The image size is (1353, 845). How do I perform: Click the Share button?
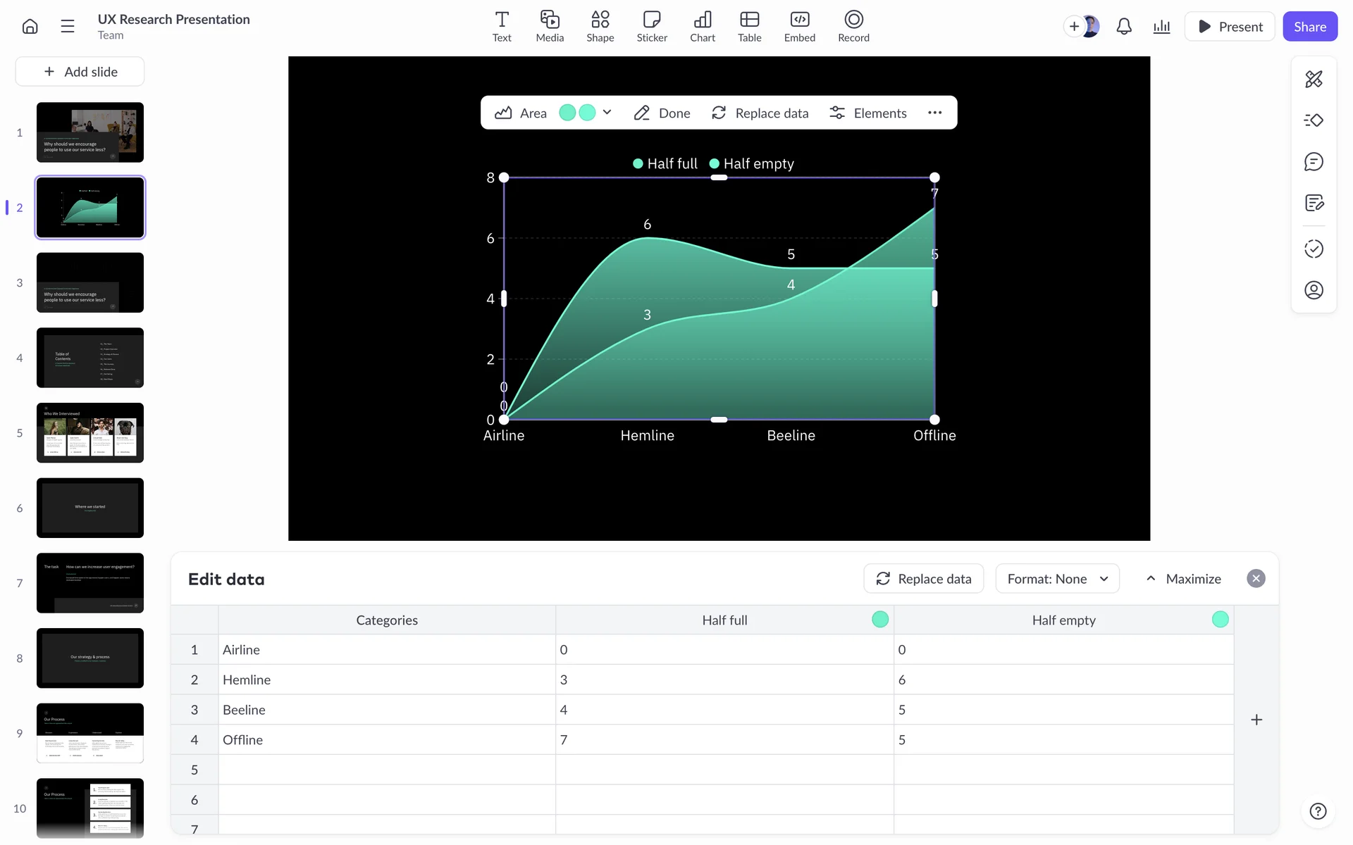pyautogui.click(x=1309, y=27)
